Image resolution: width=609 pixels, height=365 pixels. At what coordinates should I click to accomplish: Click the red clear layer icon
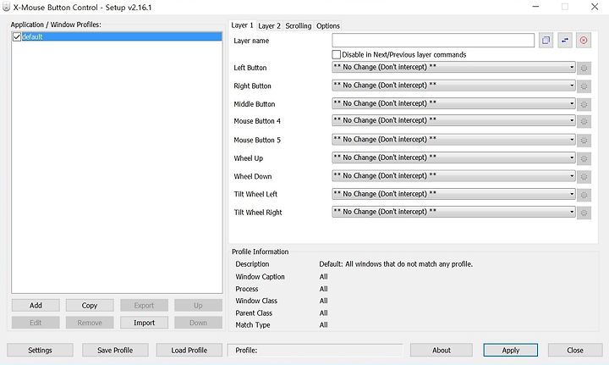point(584,40)
